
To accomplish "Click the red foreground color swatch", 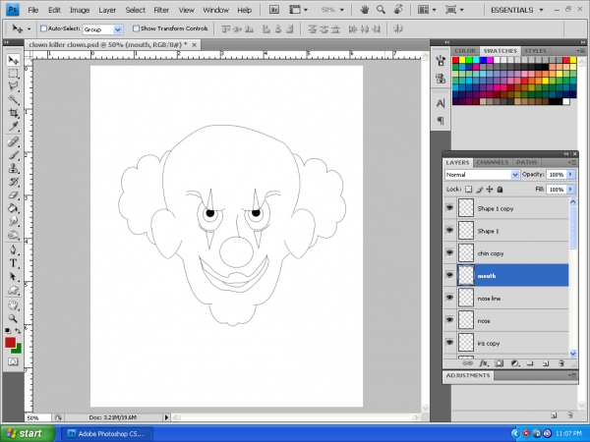I will pos(10,343).
